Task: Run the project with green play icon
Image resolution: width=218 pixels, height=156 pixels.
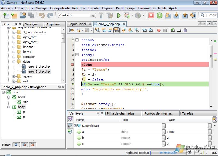Action: click(119, 15)
